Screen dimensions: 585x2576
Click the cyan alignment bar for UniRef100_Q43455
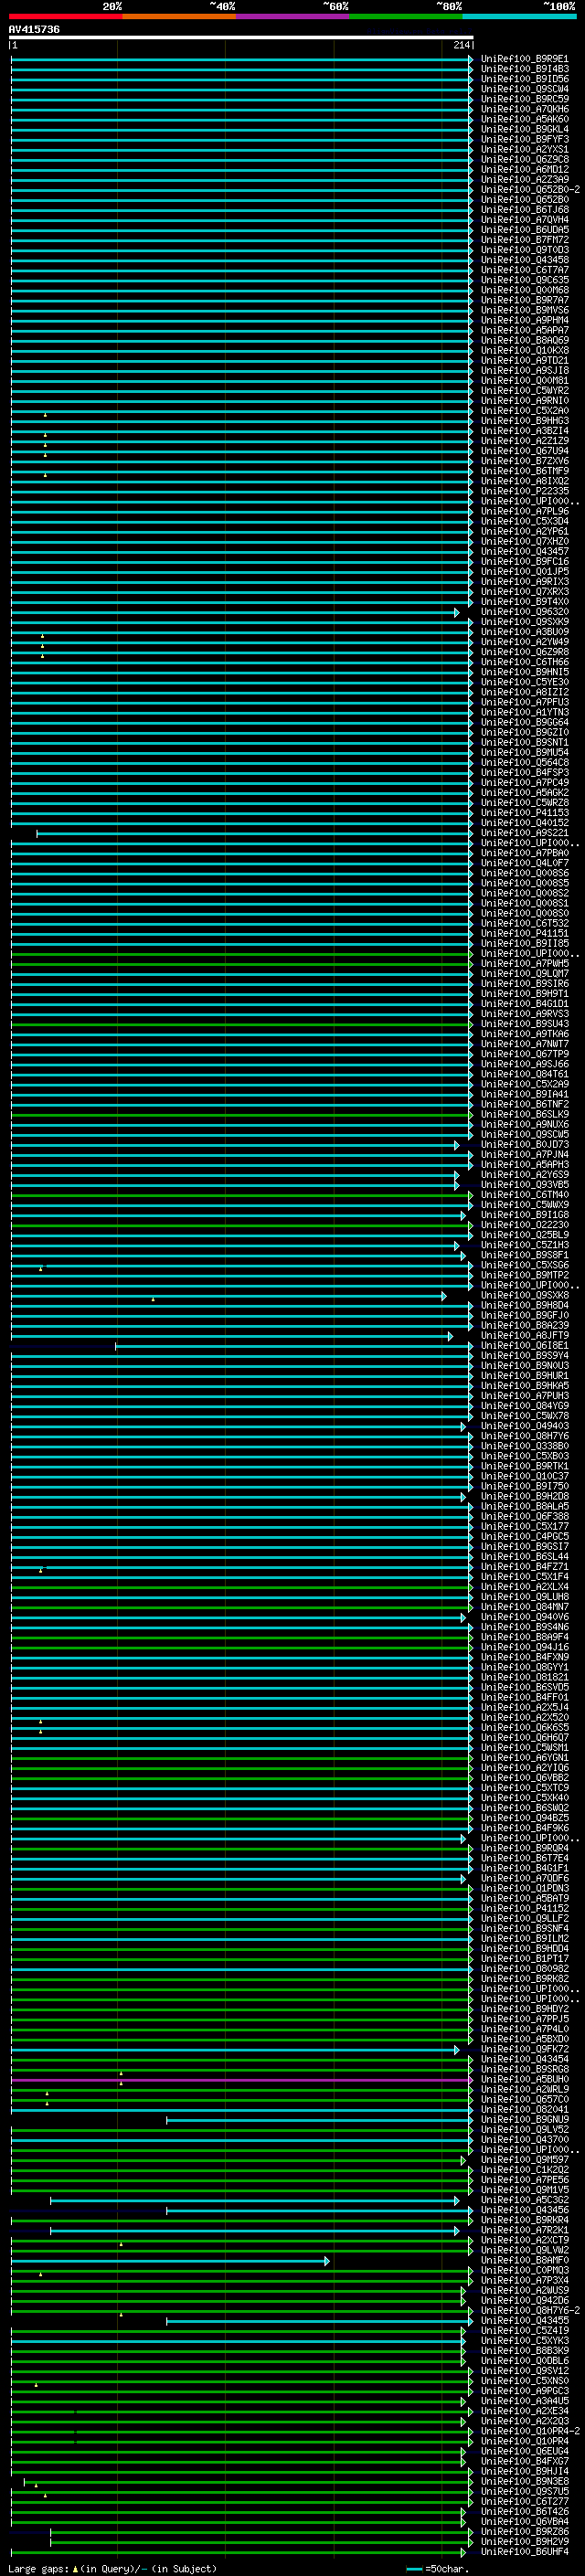click(319, 2322)
